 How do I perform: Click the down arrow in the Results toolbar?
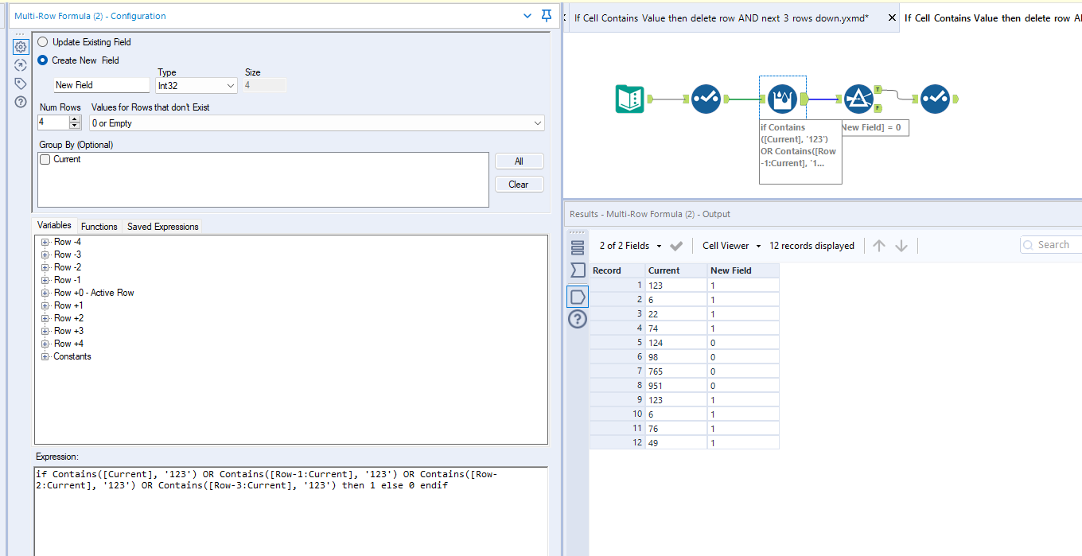(901, 246)
